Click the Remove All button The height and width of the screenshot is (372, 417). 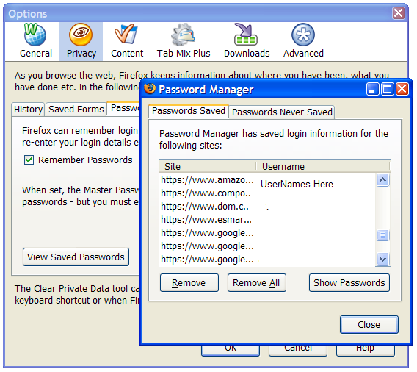(257, 282)
